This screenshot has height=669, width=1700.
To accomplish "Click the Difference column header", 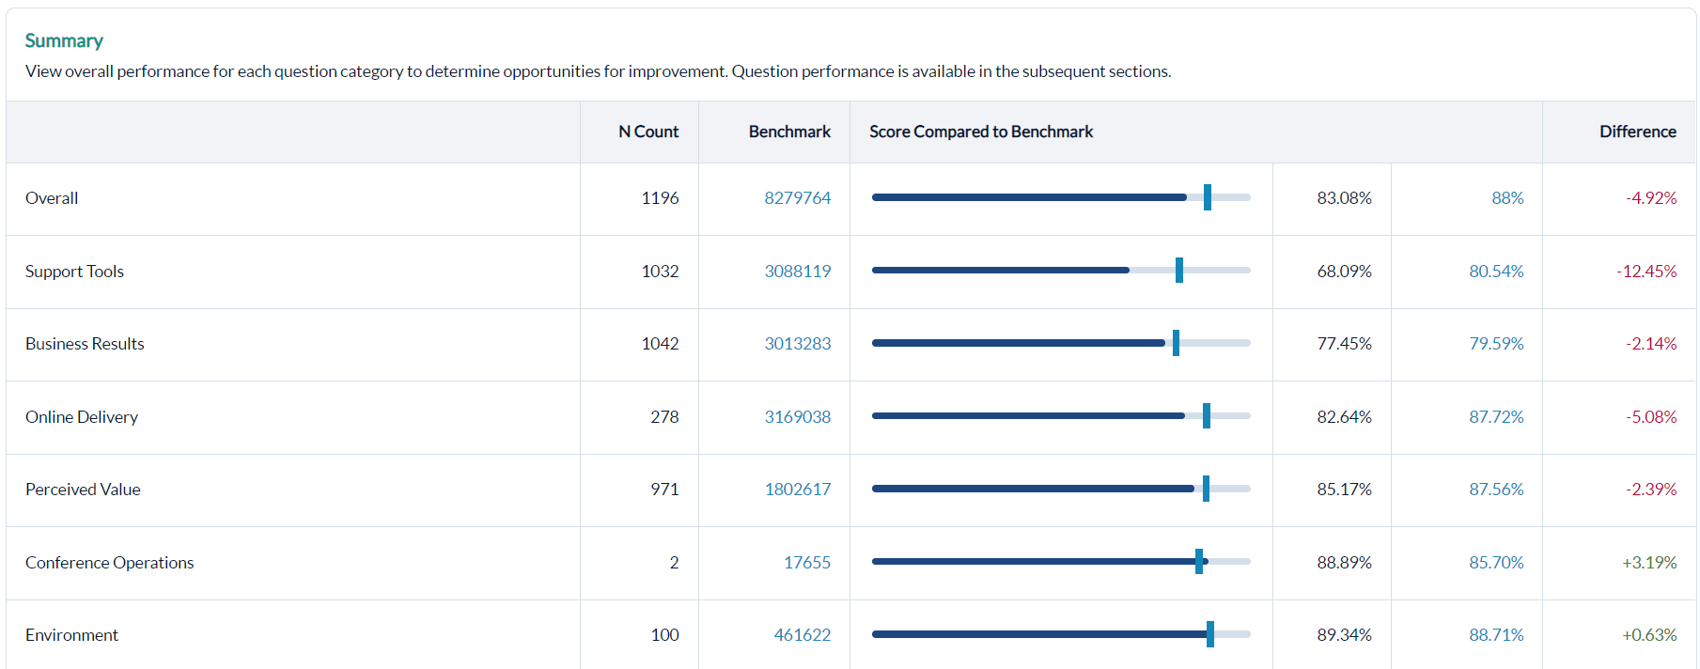I will pyautogui.click(x=1637, y=132).
